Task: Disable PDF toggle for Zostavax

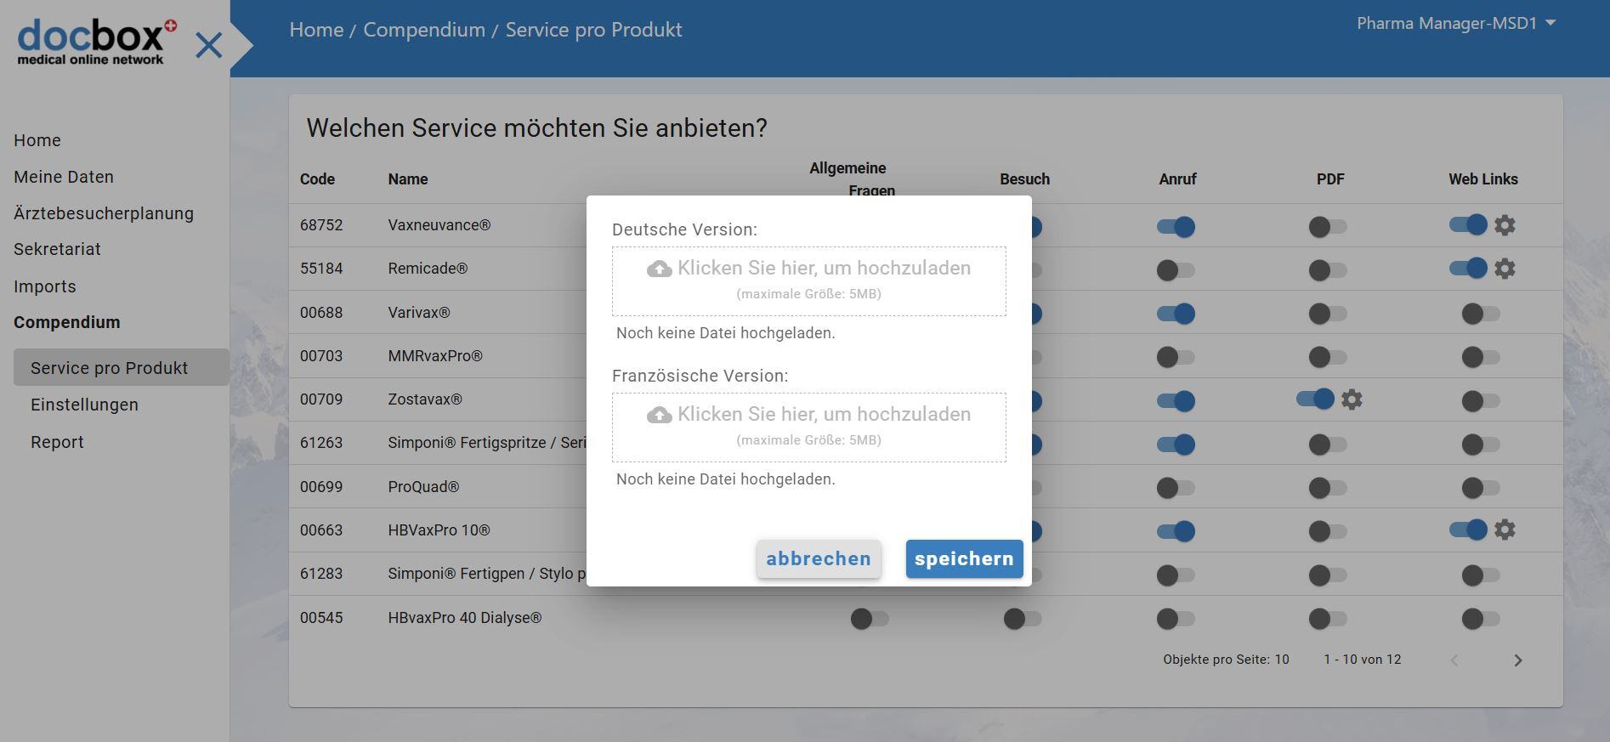Action: tap(1315, 399)
